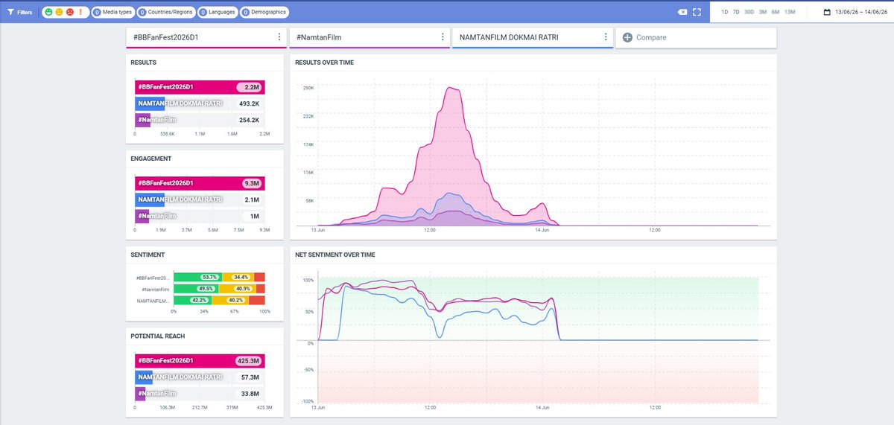
Task: Click the Compare plus icon
Action: (627, 37)
